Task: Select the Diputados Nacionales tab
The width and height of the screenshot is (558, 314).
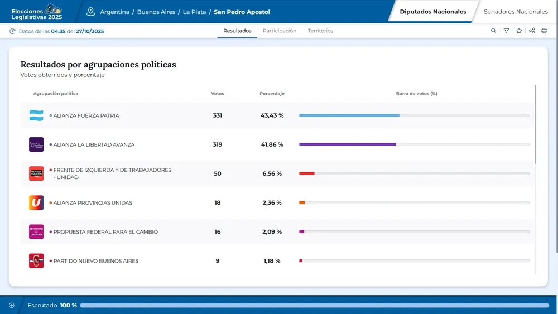Action: tap(433, 12)
